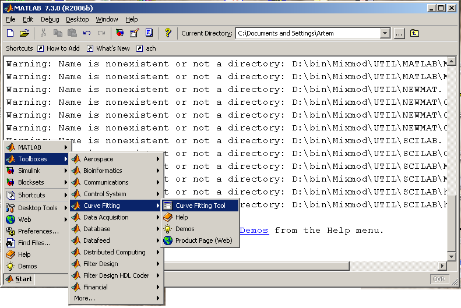
Task: Browse for folder with the ellipsis button
Action: point(399,33)
